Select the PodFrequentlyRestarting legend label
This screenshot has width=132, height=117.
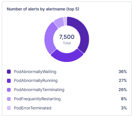coord(37,99)
